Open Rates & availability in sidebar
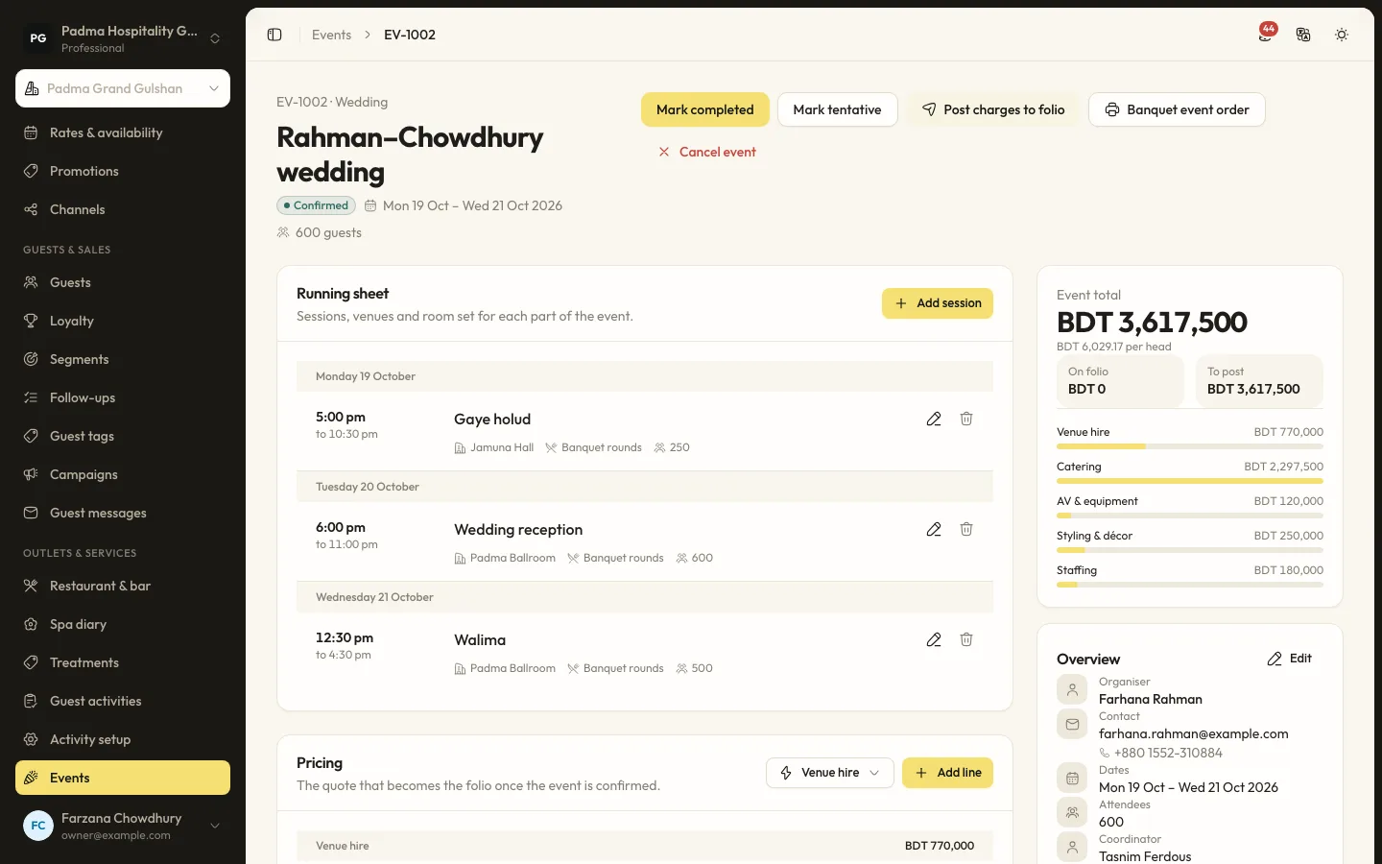Viewport: 1382px width, 864px height. pos(123,132)
